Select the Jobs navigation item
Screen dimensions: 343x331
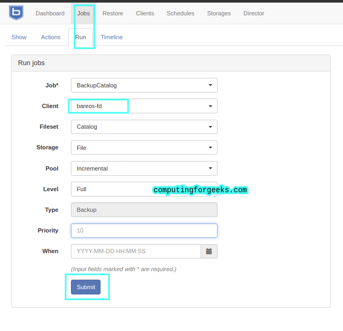coord(83,13)
